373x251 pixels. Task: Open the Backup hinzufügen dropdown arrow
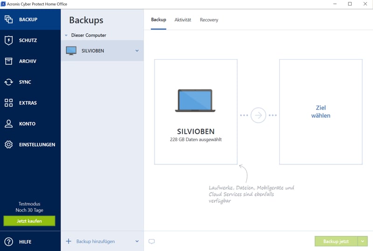(137, 241)
